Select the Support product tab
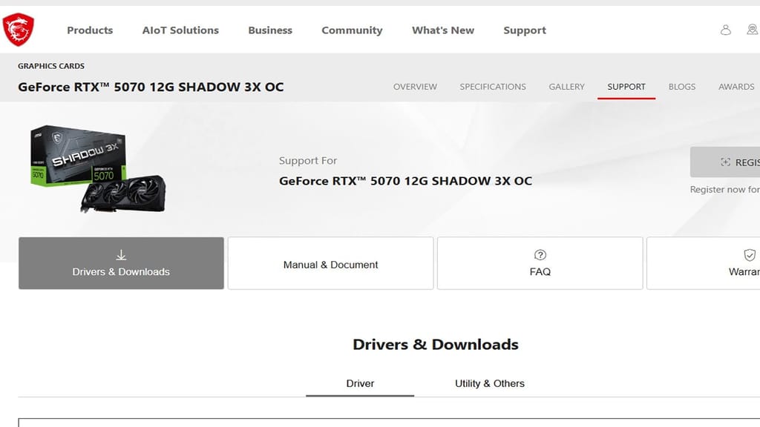 point(626,87)
